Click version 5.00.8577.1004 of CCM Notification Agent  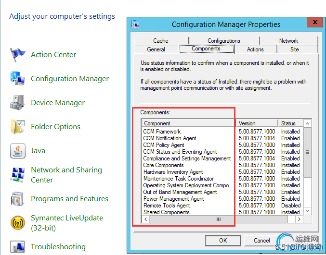tap(257, 138)
